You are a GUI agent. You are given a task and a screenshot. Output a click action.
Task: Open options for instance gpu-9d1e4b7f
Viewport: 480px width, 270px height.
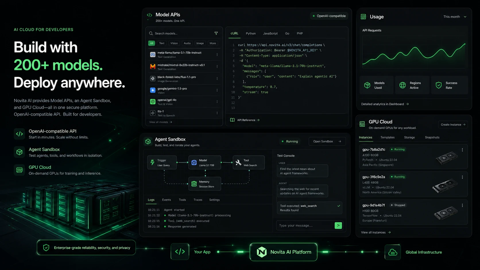462,205
